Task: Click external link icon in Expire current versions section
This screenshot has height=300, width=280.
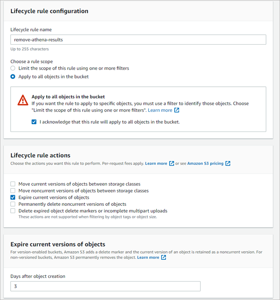Action: click(164, 258)
